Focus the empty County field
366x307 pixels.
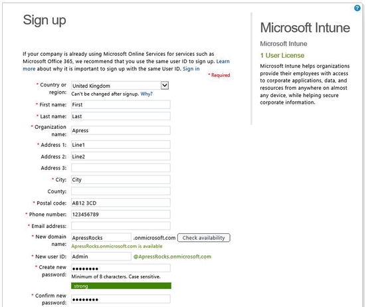click(121, 191)
